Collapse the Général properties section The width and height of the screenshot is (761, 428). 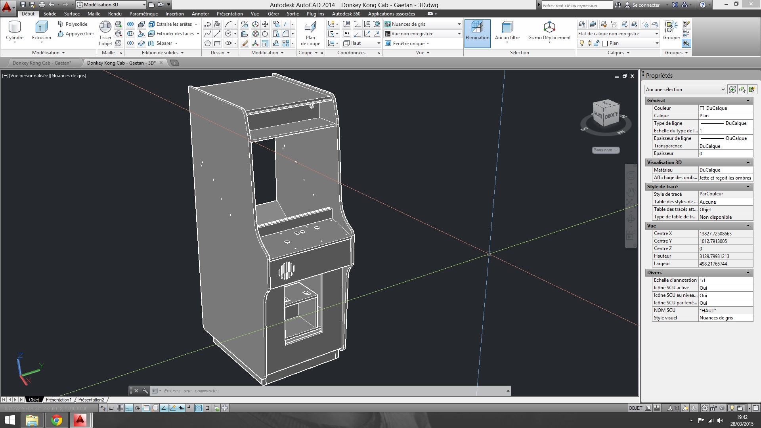pyautogui.click(x=748, y=101)
